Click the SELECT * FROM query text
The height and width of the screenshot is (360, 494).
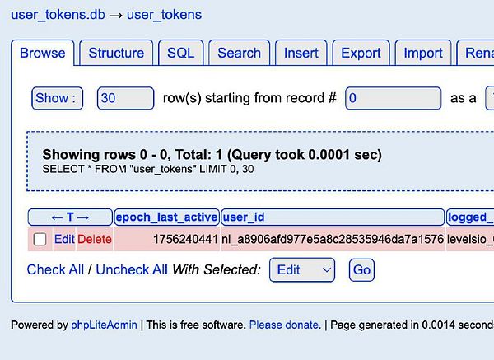pyautogui.click(x=148, y=169)
